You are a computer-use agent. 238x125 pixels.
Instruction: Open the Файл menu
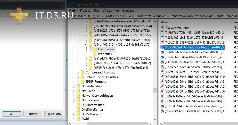pos(73,11)
